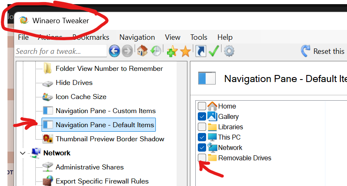Click the green checkmark toolbar icon

point(214,51)
